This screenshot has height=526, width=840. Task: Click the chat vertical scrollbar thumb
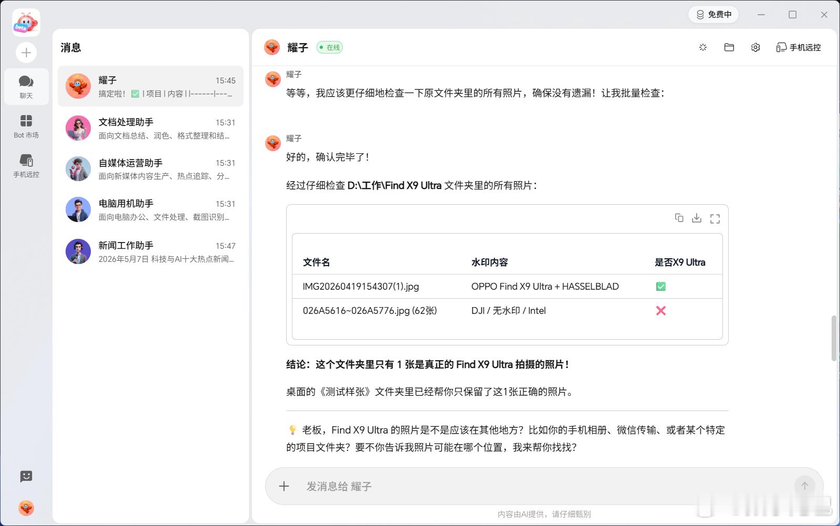point(834,339)
